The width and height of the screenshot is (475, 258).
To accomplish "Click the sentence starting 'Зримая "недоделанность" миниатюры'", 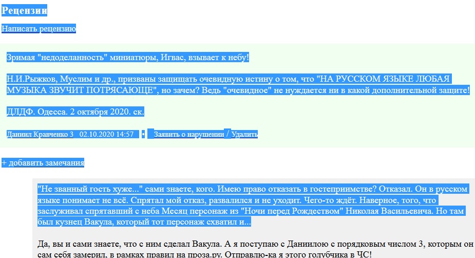I will tap(127, 57).
